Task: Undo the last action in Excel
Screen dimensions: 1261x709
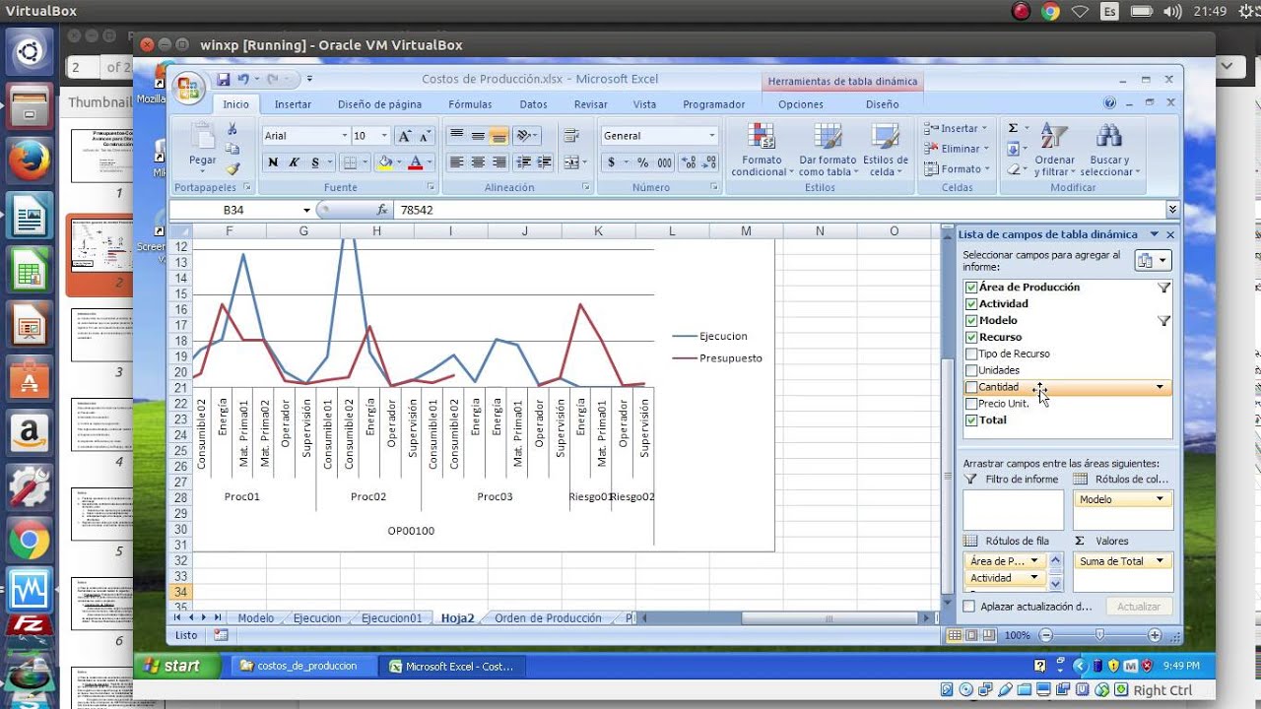Action: pyautogui.click(x=243, y=79)
